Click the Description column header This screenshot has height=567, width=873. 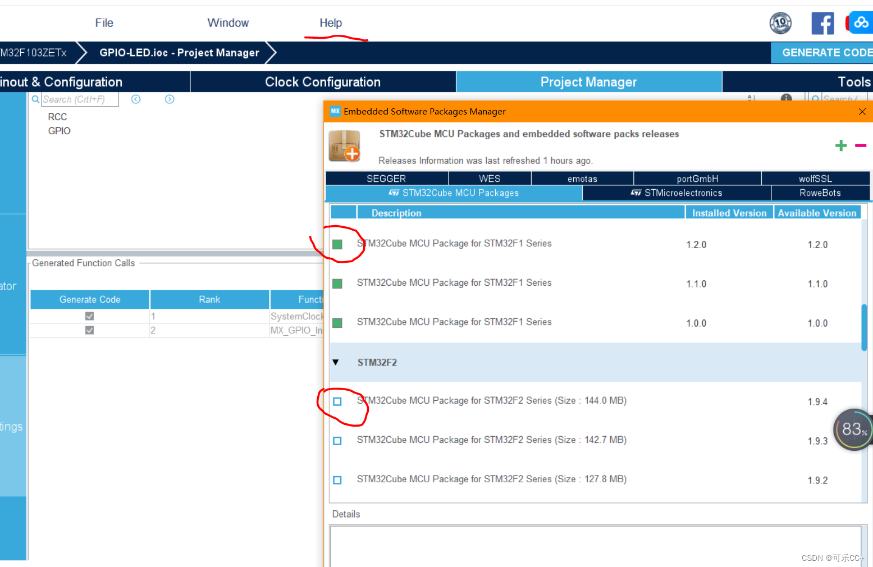520,213
